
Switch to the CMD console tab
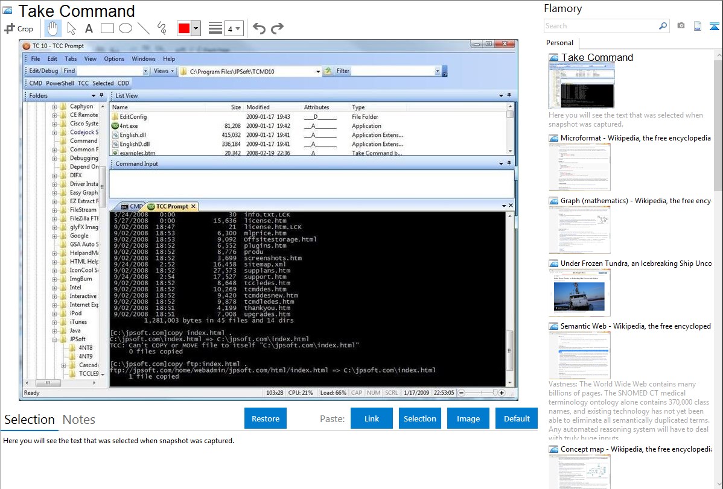(x=132, y=206)
